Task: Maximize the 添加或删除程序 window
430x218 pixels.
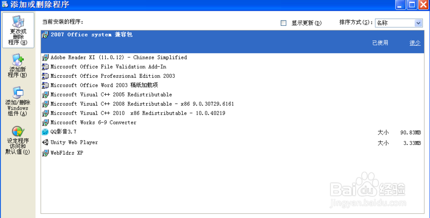Action: (x=412, y=5)
